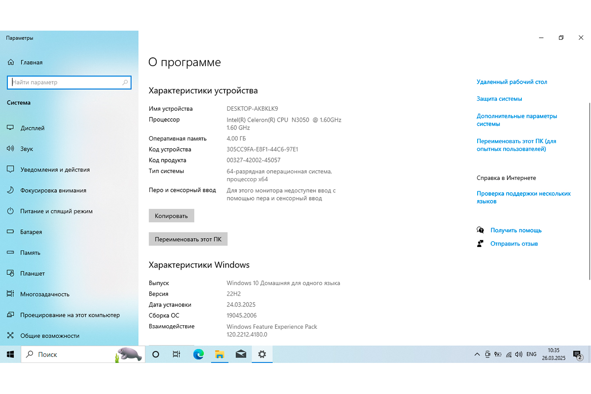Focus the Найти параметр search field
591x394 pixels.
69,82
